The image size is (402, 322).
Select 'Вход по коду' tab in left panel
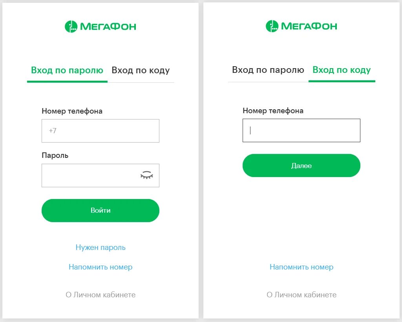(141, 71)
